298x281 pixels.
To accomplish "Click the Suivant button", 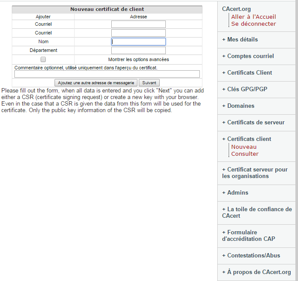I will (x=149, y=82).
